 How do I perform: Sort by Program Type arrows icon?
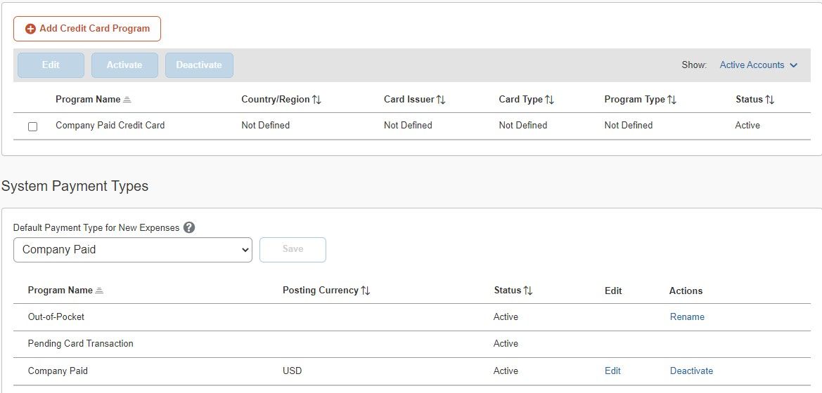[x=672, y=100]
